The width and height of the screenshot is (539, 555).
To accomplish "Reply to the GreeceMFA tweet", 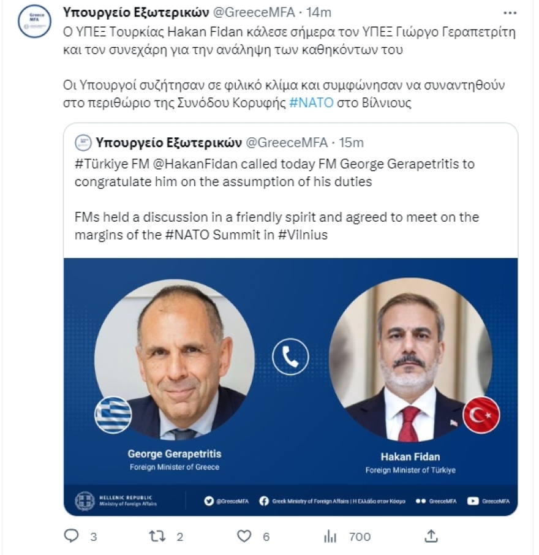I will (72, 535).
